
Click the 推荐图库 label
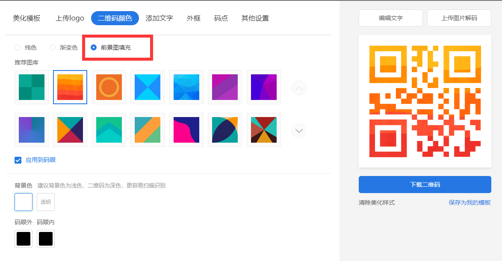(27, 62)
